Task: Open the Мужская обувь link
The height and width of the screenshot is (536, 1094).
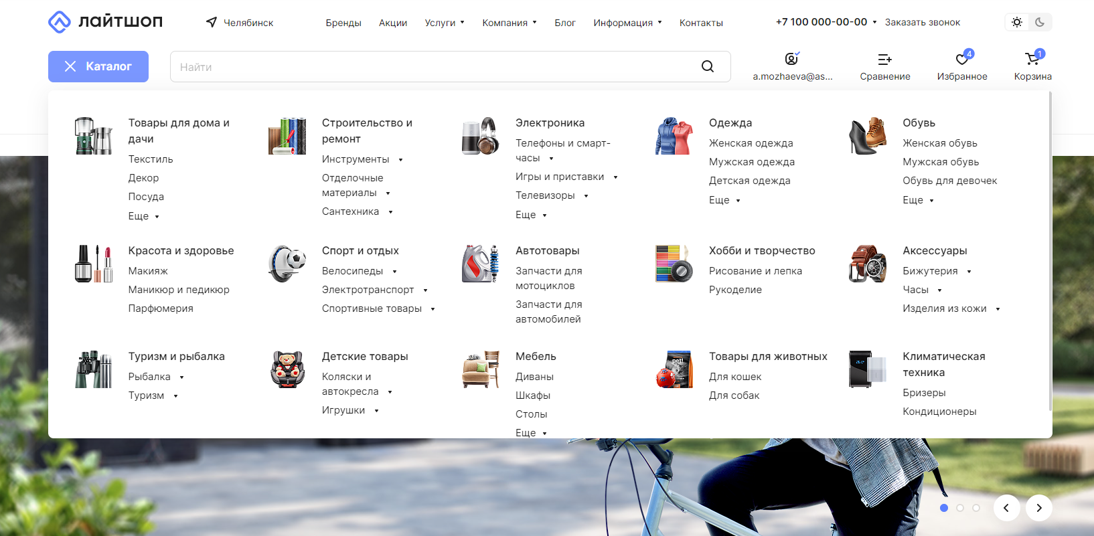Action: (x=941, y=162)
